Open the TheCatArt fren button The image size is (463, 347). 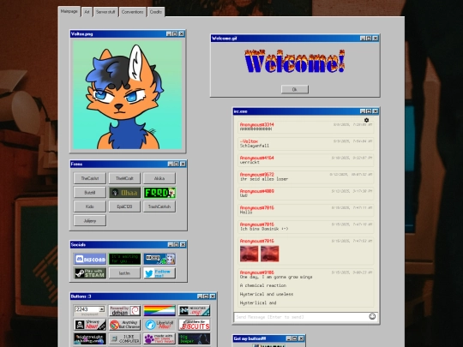[x=90, y=178]
